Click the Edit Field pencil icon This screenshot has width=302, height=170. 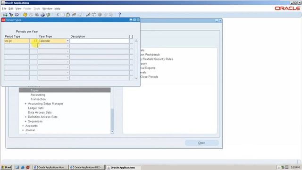pos(88,15)
